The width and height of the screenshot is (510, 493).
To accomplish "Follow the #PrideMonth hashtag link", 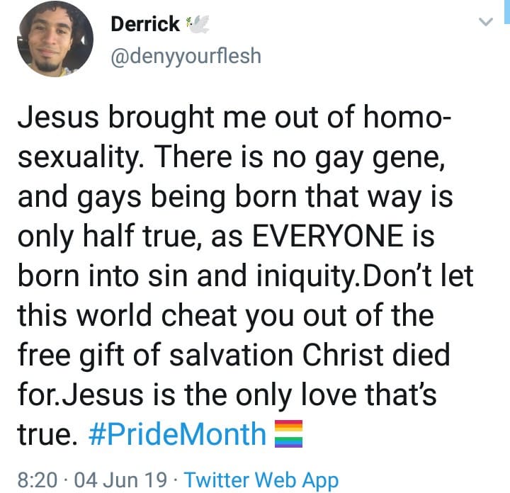I will 177,433.
